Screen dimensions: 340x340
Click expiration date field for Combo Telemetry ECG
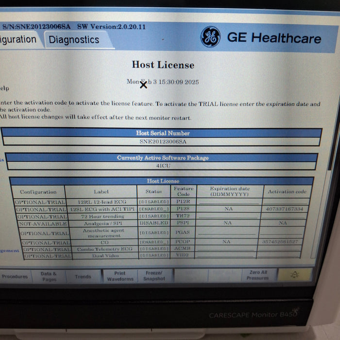click(226, 248)
